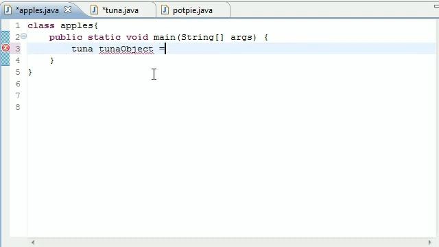The width and height of the screenshot is (439, 247).
Task: Close the *apples.java editor tab
Action: pos(68,10)
